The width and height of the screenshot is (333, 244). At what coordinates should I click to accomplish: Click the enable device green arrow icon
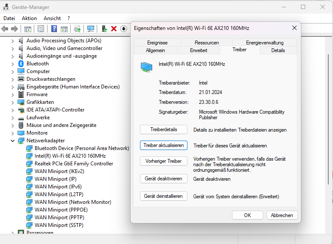(x=104, y=29)
